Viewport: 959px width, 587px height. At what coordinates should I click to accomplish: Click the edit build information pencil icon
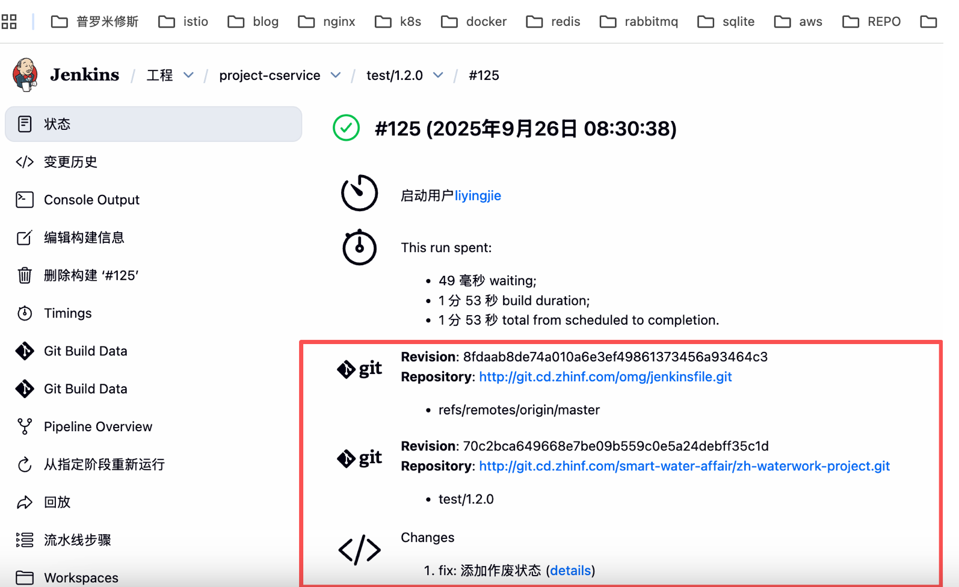pos(25,238)
